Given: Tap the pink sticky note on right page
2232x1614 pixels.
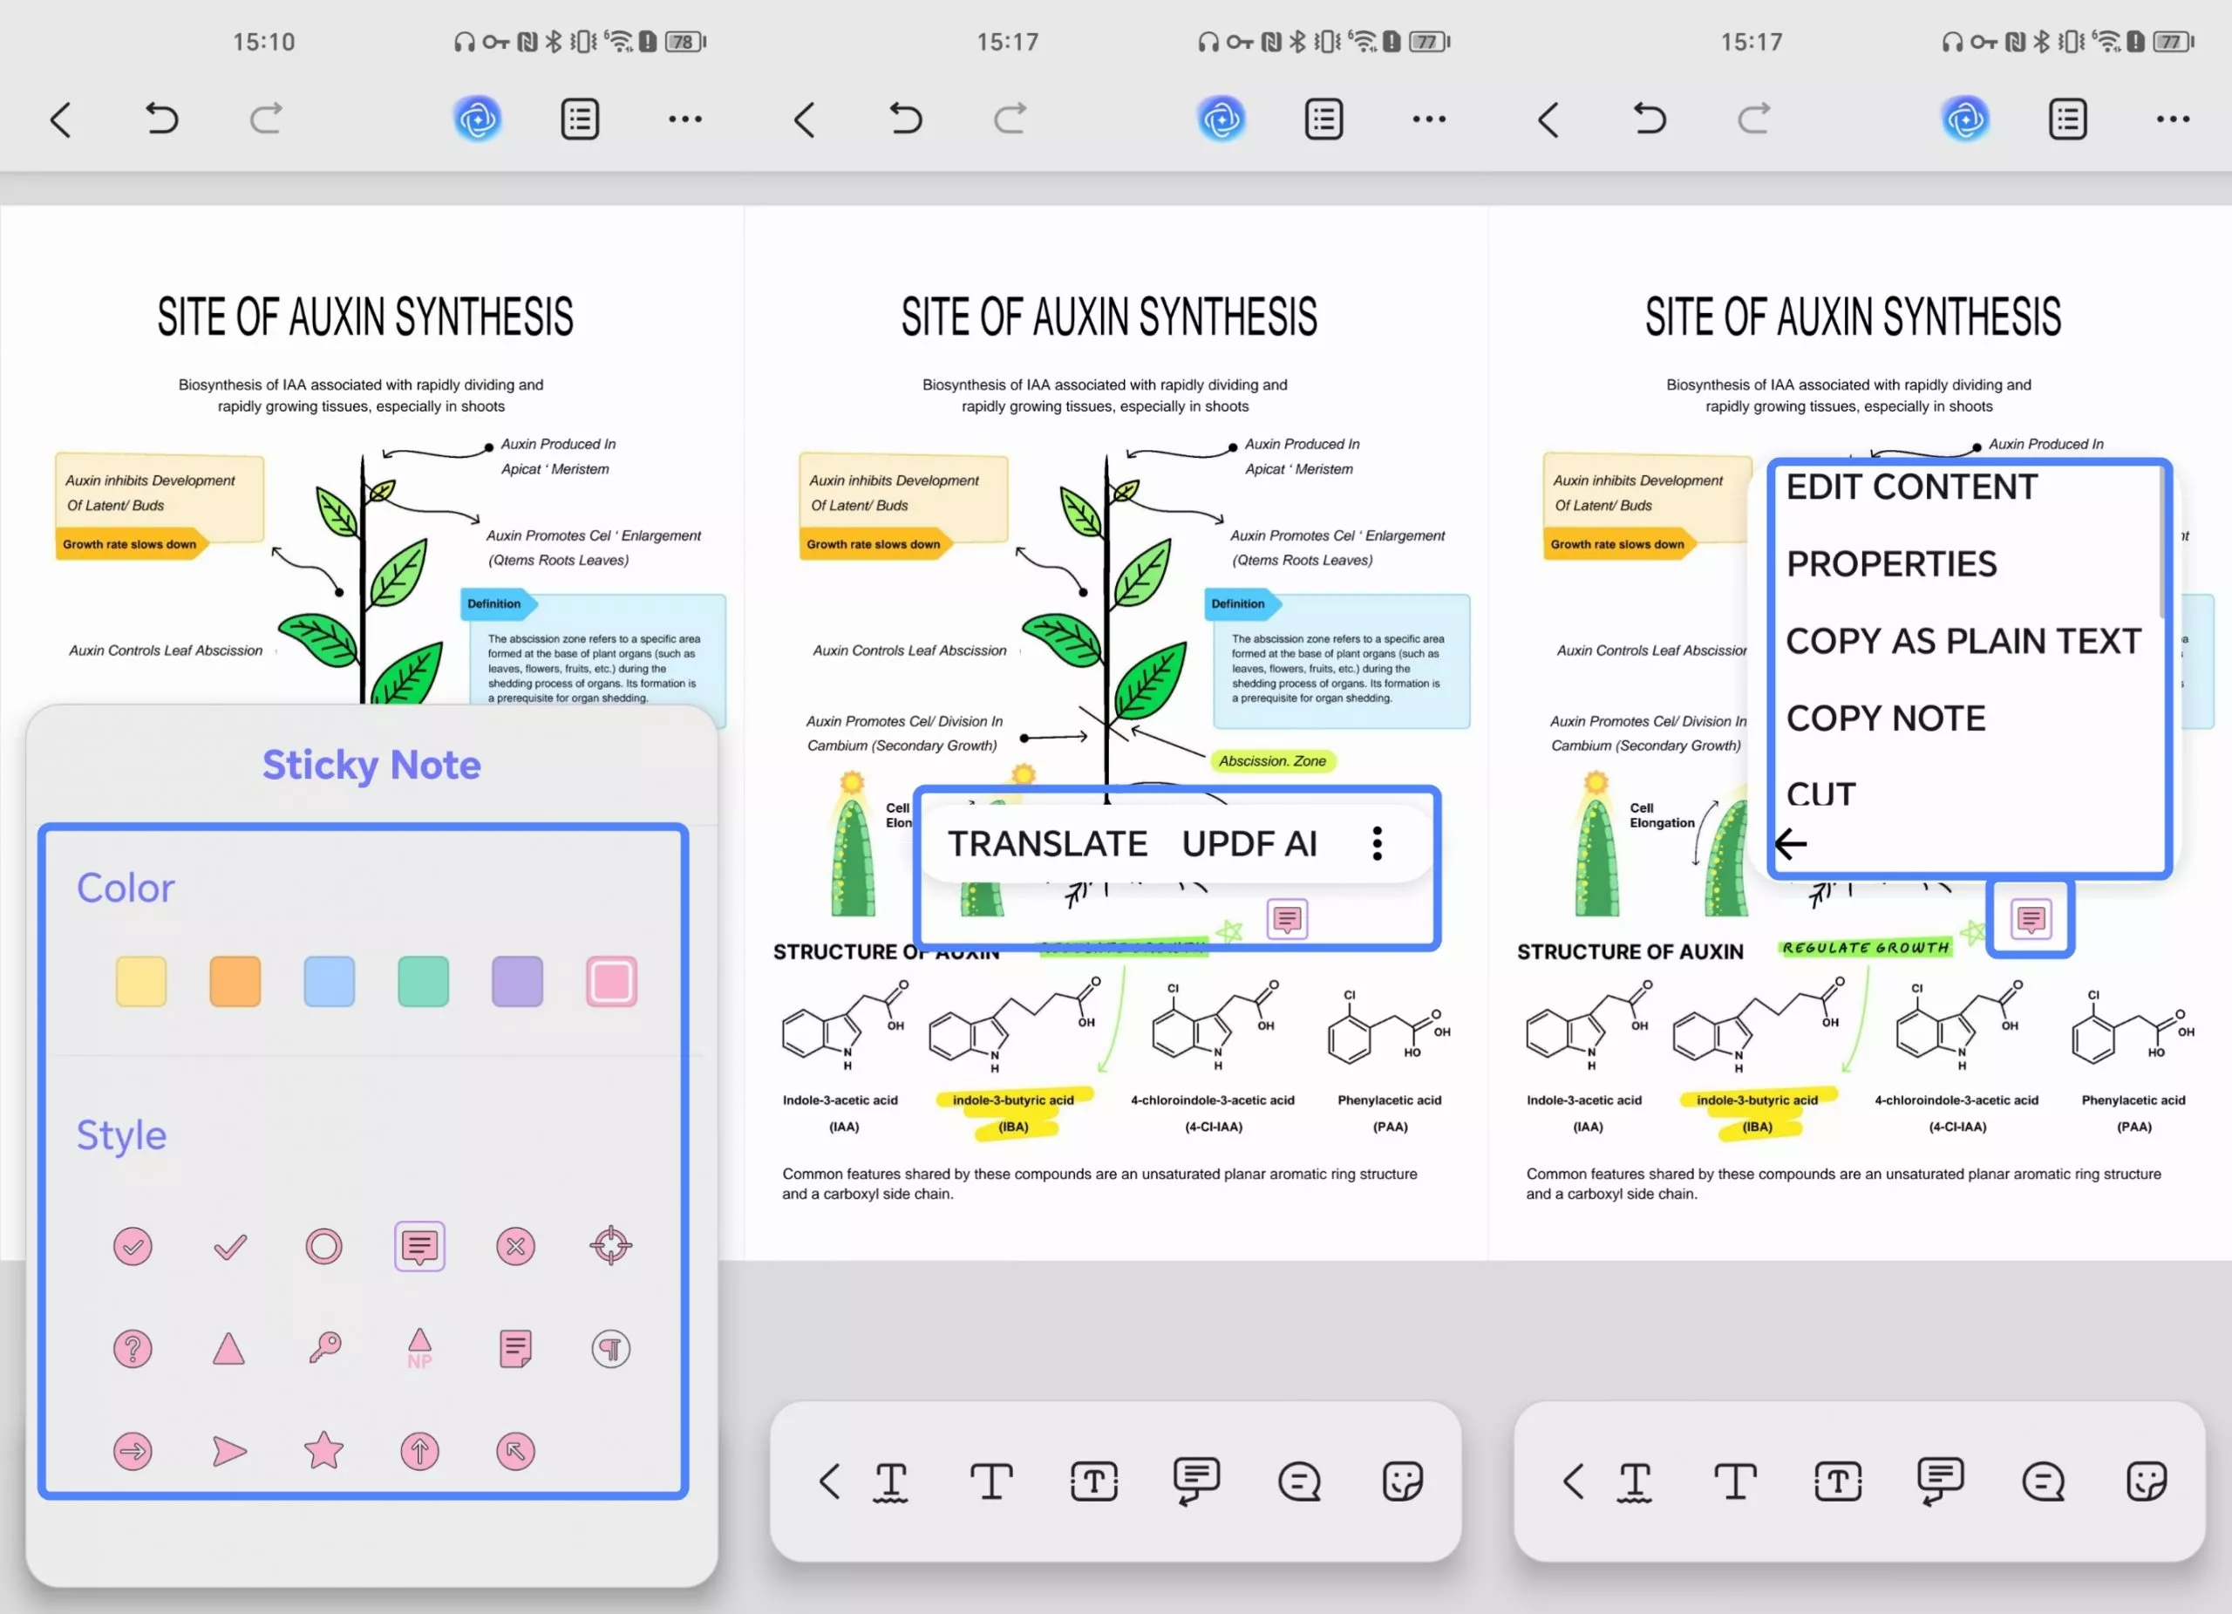Looking at the screenshot, I should pyautogui.click(x=2031, y=918).
